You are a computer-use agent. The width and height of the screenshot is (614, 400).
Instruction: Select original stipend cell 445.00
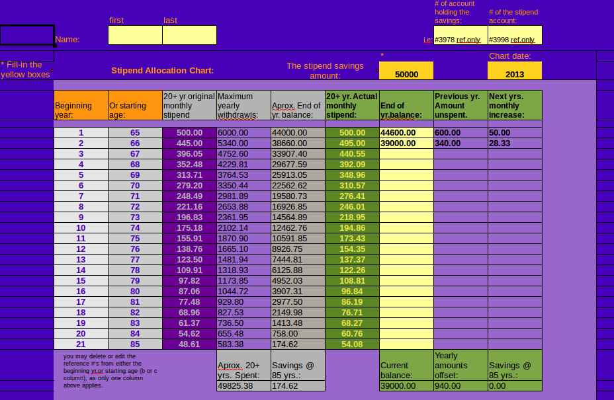click(189, 143)
